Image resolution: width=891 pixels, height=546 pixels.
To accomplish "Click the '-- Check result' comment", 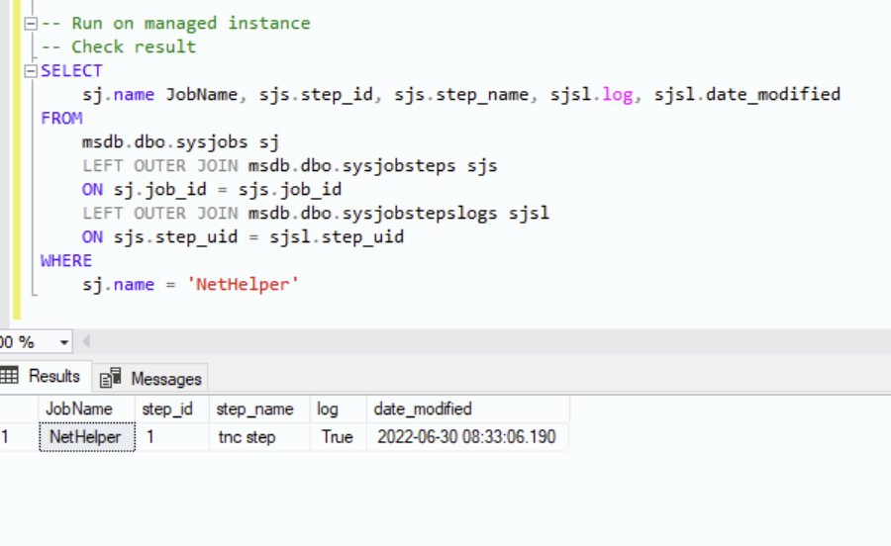I will pos(118,47).
